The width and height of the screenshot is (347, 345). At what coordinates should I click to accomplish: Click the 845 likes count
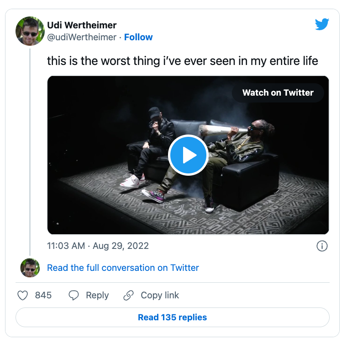(43, 296)
